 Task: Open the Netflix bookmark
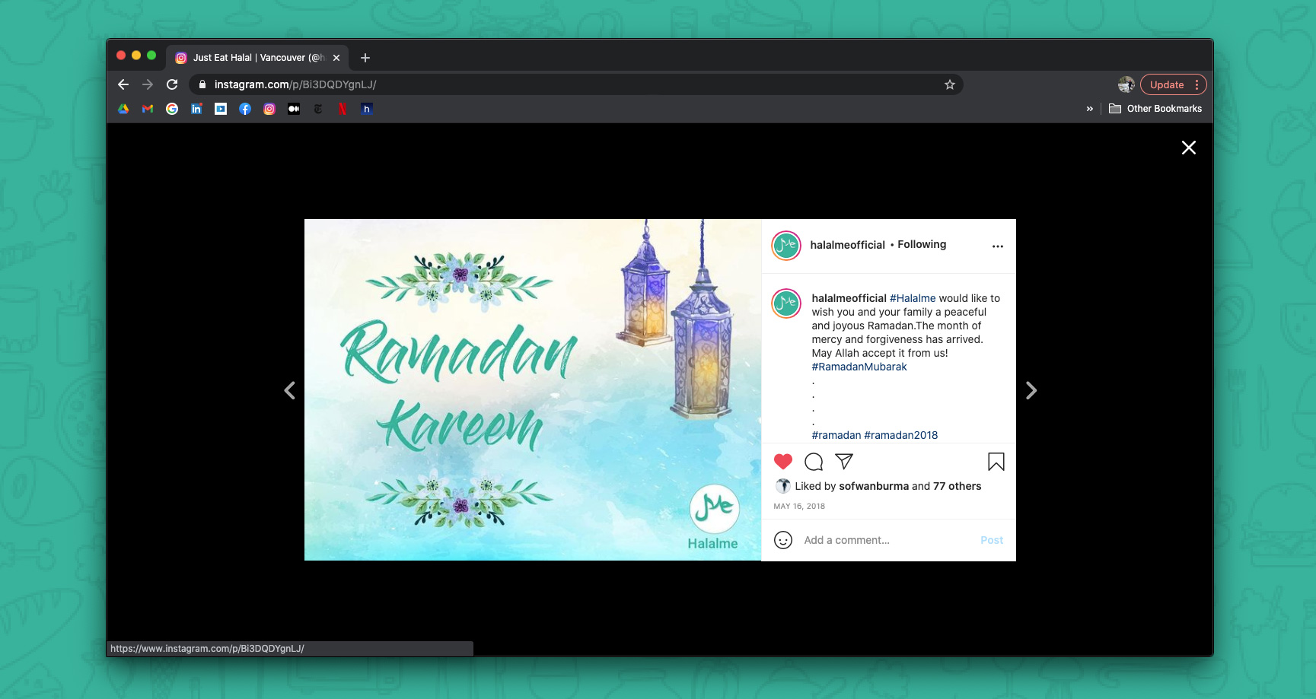coord(343,109)
